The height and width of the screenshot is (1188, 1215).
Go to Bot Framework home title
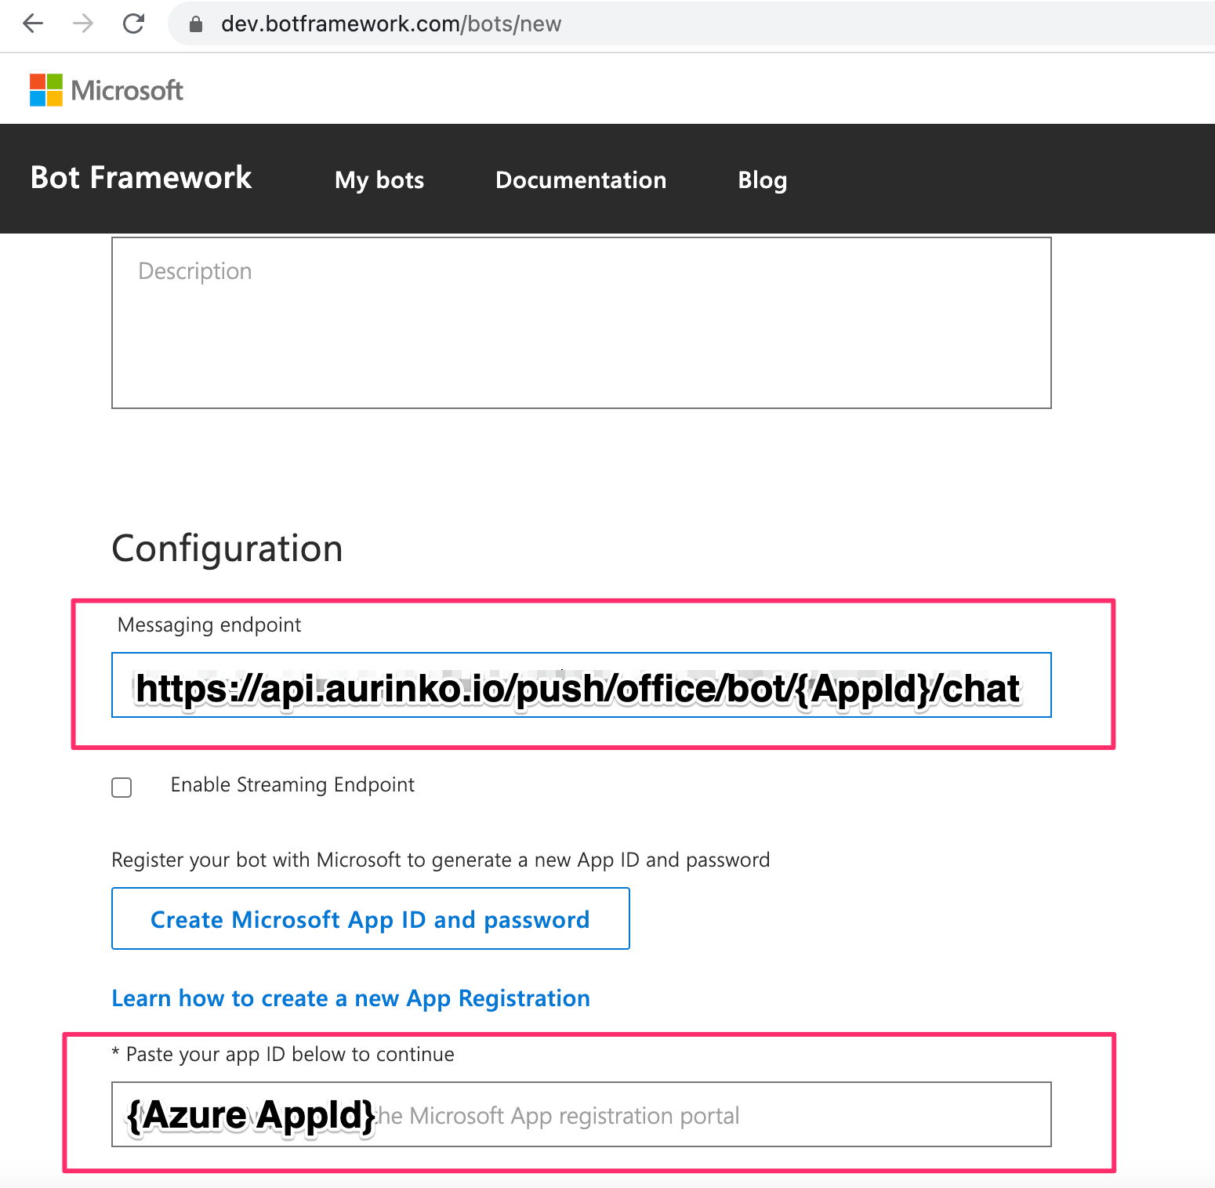click(141, 178)
